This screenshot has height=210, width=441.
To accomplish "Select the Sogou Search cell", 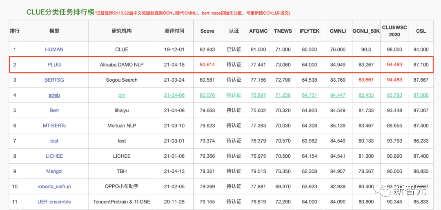I will [x=122, y=80].
